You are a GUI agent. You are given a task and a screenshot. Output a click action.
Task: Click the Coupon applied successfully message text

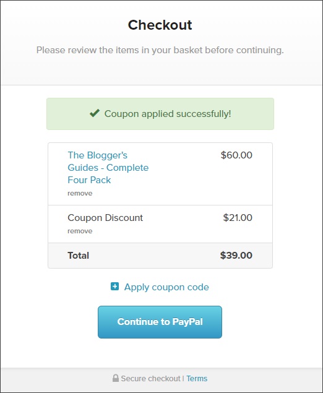click(x=168, y=114)
